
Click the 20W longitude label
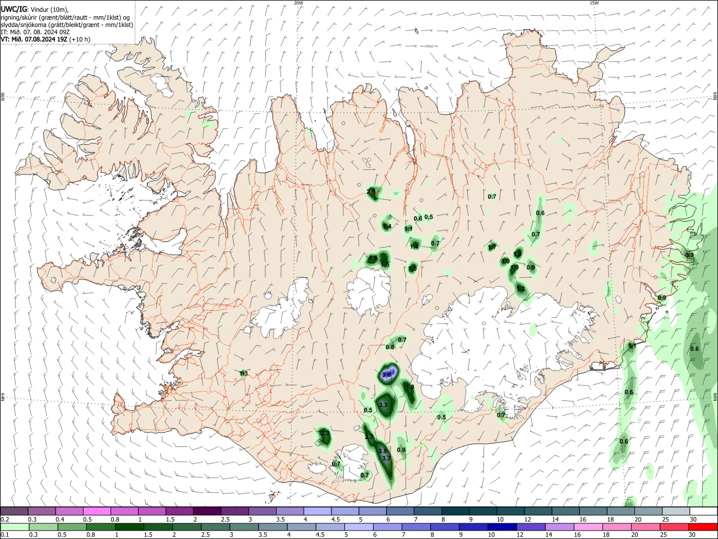(x=298, y=3)
